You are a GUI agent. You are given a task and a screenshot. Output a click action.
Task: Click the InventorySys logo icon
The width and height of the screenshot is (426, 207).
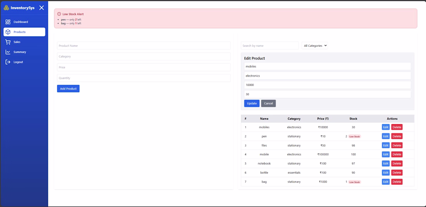tap(6, 8)
